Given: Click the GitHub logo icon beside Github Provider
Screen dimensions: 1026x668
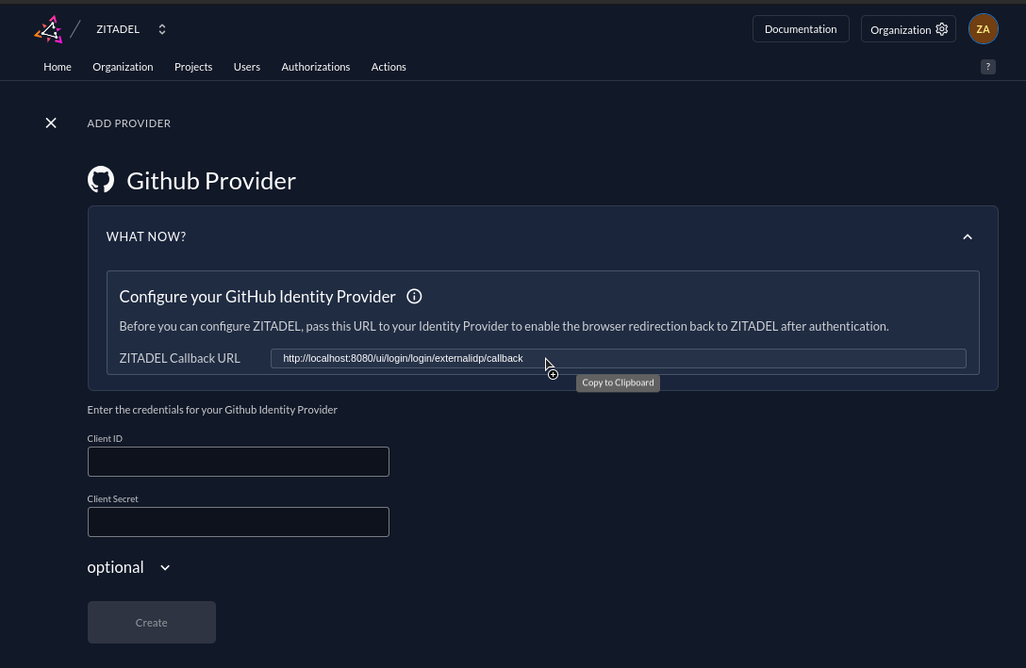Looking at the screenshot, I should point(100,179).
